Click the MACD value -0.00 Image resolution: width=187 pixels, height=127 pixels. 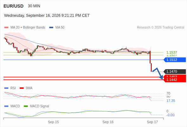click(171, 115)
